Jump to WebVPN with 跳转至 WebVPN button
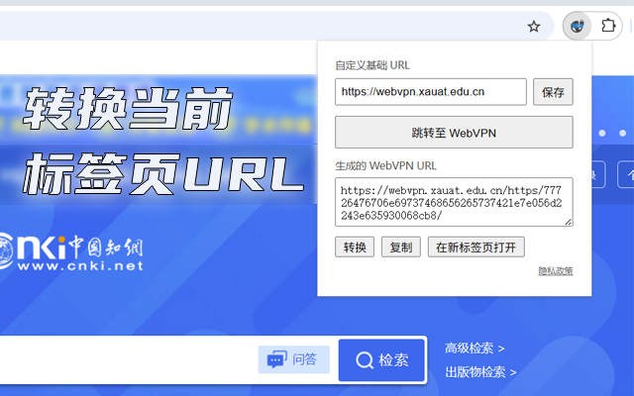634x396 pixels. point(454,133)
